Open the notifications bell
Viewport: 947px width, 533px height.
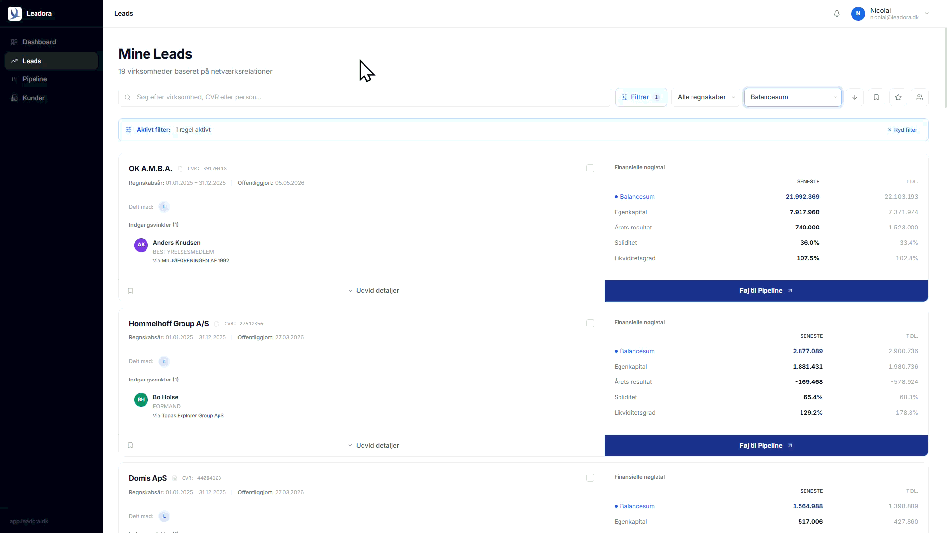click(837, 14)
